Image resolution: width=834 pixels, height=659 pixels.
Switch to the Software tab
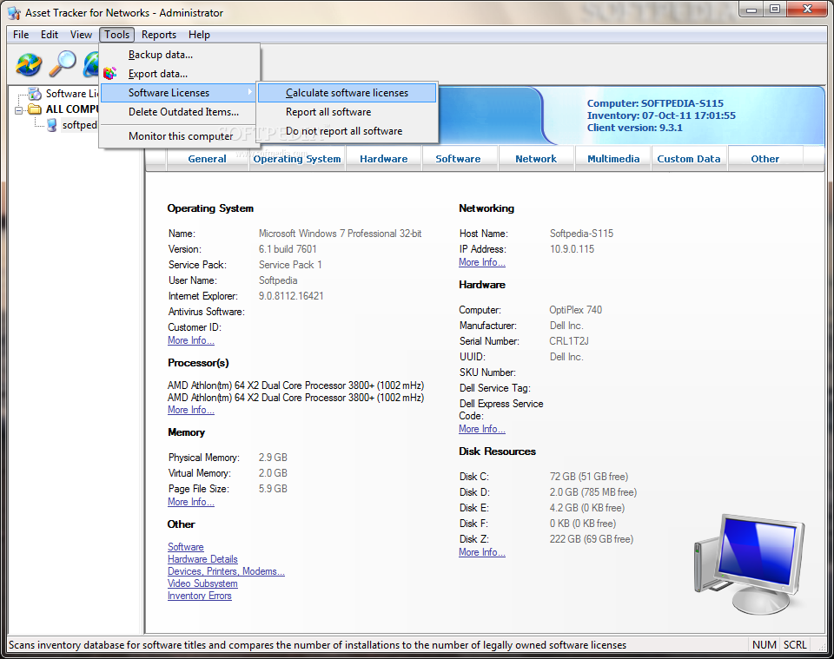[x=458, y=159]
